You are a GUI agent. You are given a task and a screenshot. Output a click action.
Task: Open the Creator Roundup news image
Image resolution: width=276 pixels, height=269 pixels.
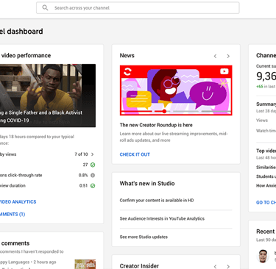(176, 90)
